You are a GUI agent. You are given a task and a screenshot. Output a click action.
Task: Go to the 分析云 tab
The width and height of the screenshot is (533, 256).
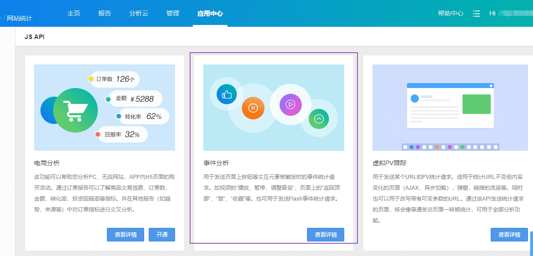[139, 13]
